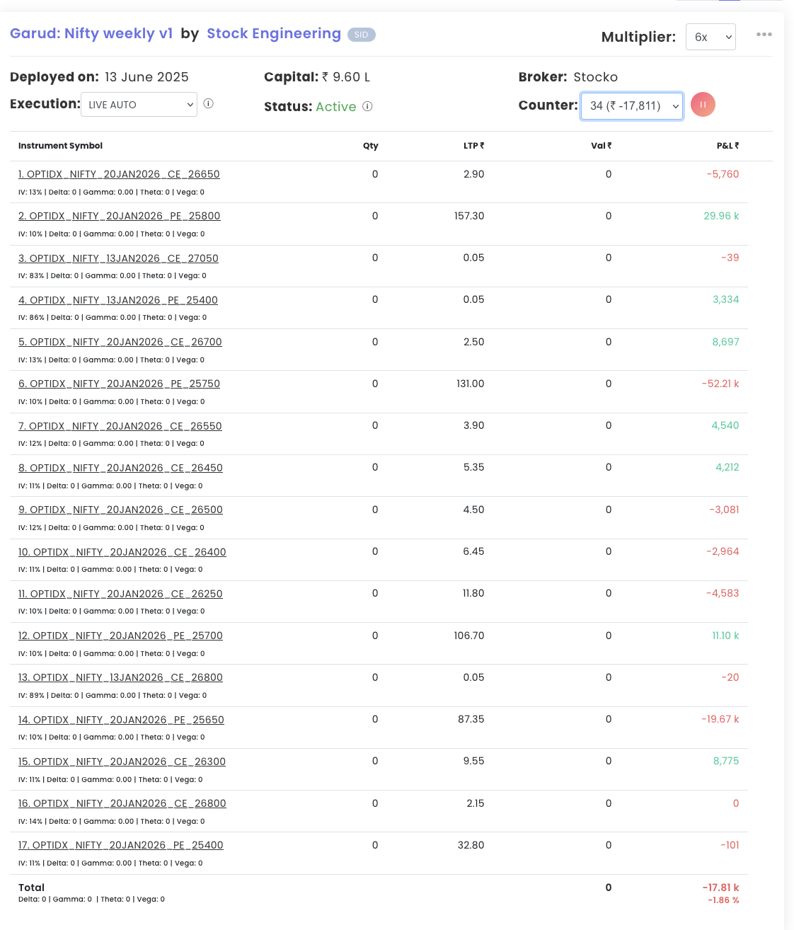This screenshot has height=930, width=794.
Task: Click NIFTY 20JAN2026 PE 25400 symbol
Action: (x=120, y=845)
